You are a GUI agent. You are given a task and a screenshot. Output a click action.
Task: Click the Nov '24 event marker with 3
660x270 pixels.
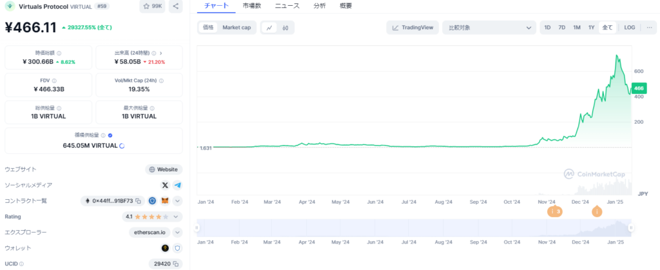555,211
